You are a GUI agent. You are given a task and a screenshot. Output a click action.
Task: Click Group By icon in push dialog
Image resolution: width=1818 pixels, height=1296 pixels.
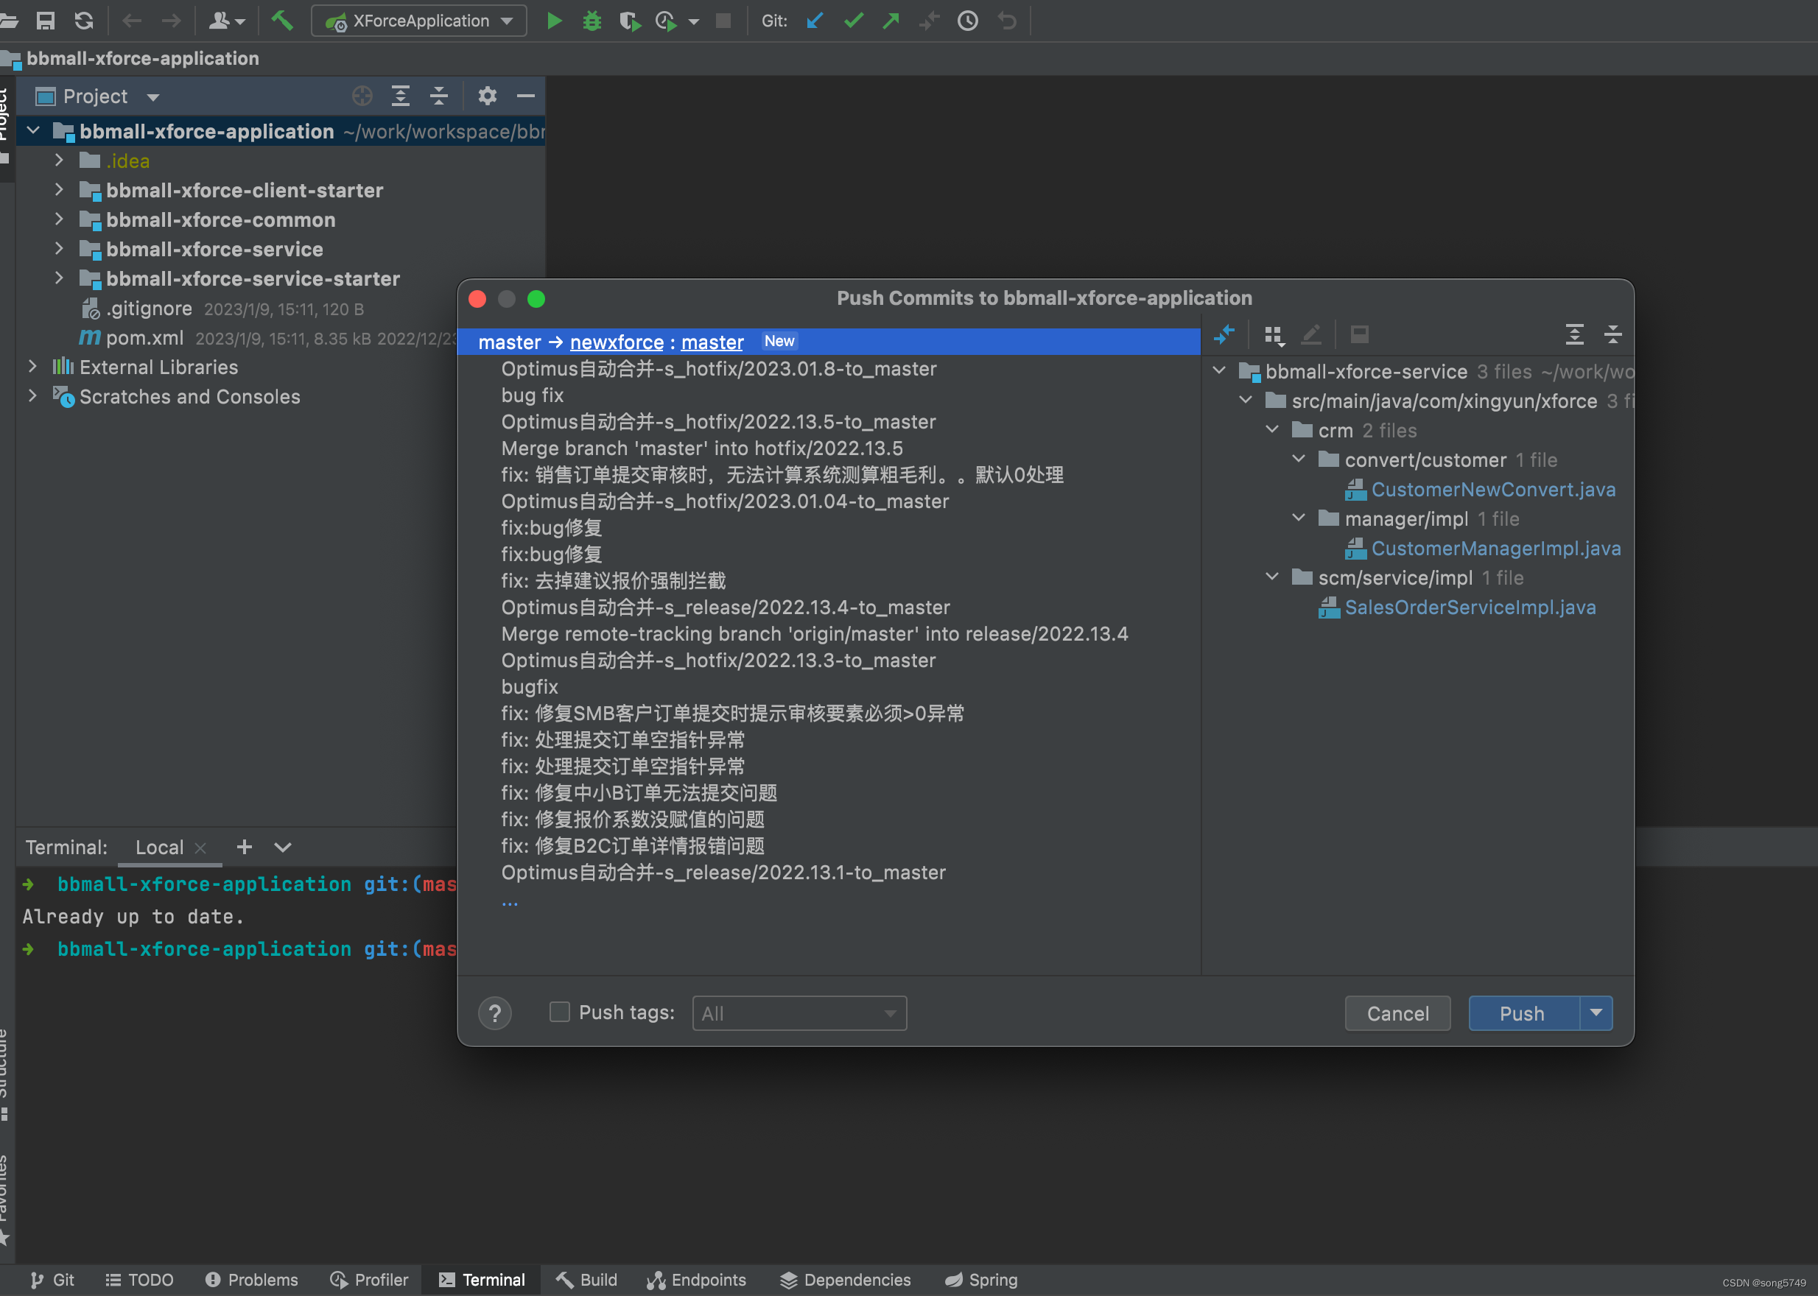pos(1274,335)
